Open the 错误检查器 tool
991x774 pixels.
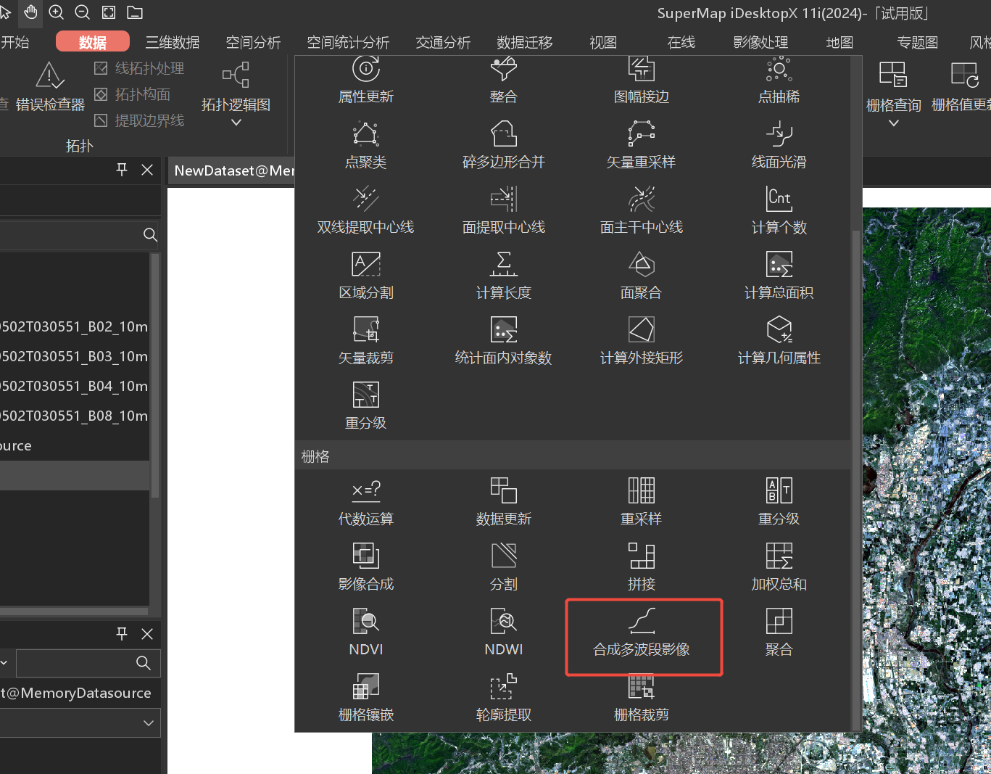(50, 87)
